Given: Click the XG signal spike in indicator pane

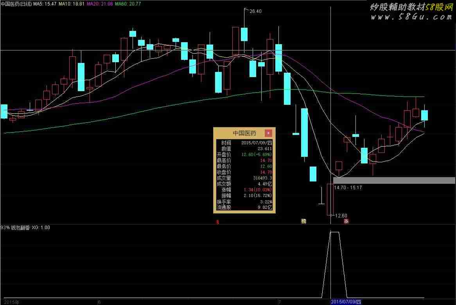Looking at the screenshot, I should click(x=334, y=265).
